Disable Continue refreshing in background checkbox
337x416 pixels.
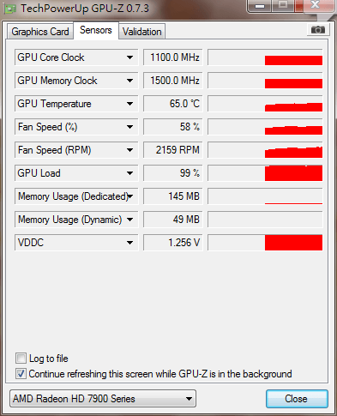tap(21, 373)
